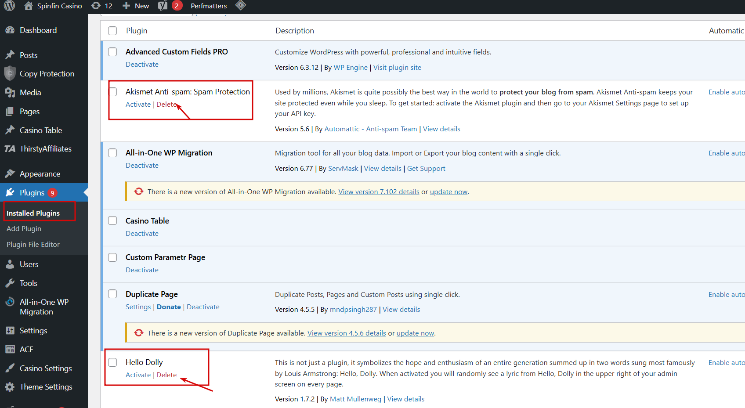Click the Dashboard gauge icon

(x=10, y=30)
